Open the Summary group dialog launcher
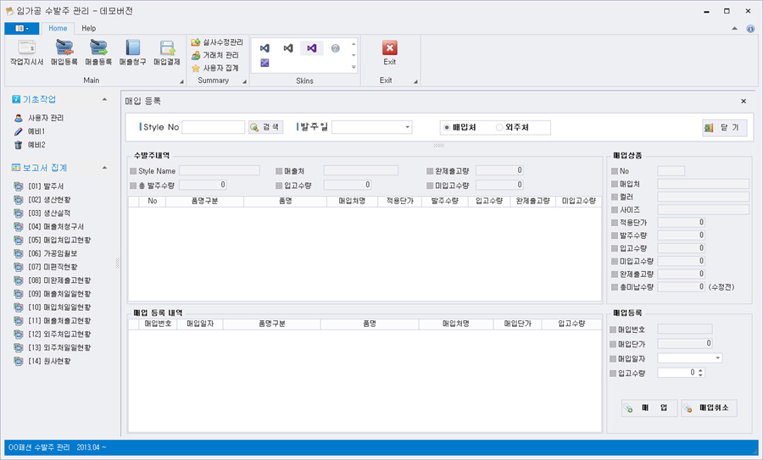Image resolution: width=763 pixels, height=460 pixels. [244, 81]
